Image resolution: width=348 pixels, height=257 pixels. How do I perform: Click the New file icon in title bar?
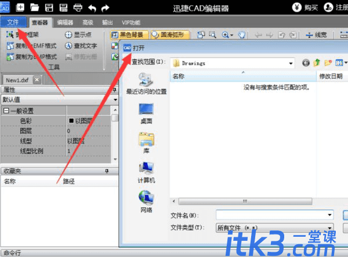coord(20,8)
